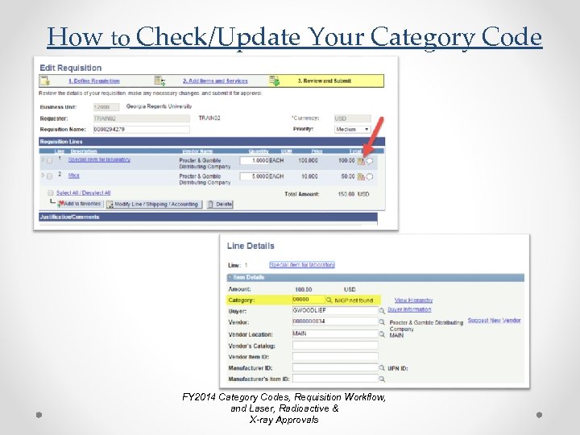Go to step 1. Define Requisition
Image resolution: width=580 pixels, height=435 pixels.
[94, 81]
